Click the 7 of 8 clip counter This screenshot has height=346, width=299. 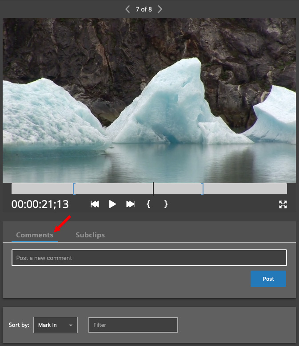click(x=144, y=9)
